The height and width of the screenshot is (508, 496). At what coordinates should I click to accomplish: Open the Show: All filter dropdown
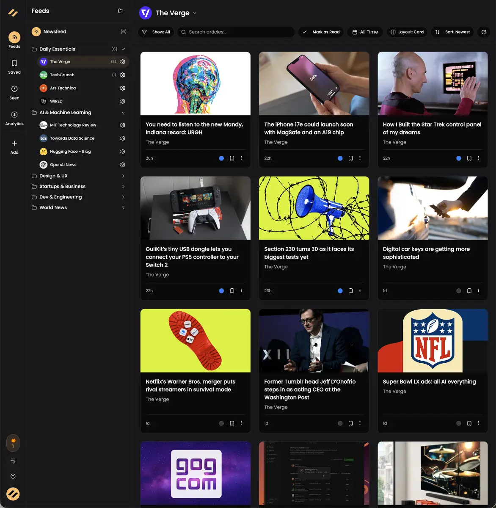pyautogui.click(x=156, y=32)
